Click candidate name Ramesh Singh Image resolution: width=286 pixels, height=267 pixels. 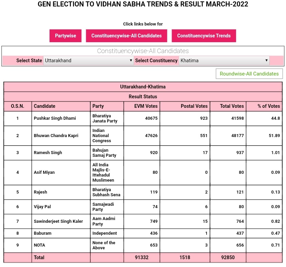[48, 153]
